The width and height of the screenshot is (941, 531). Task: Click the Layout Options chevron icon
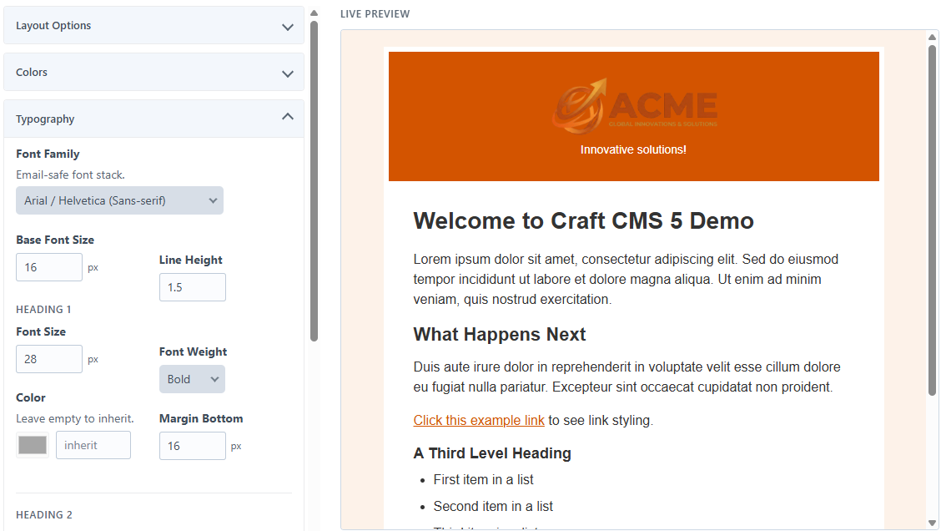[288, 26]
